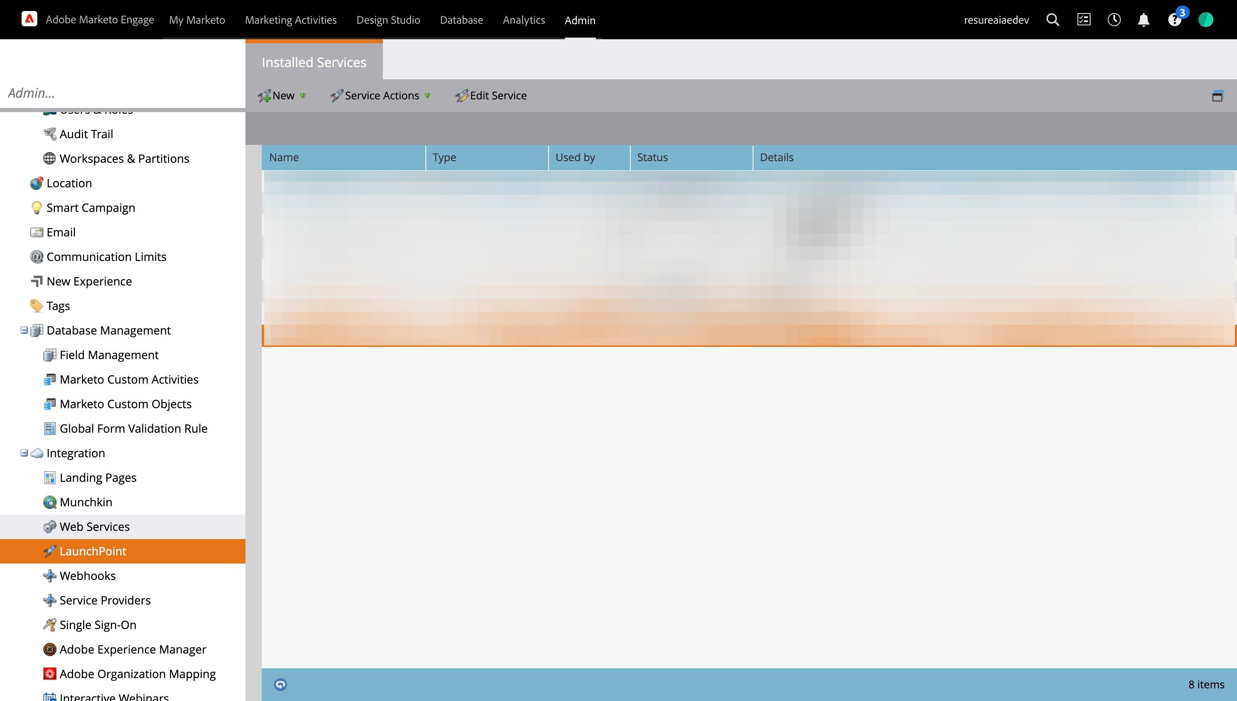Click the refresh icon in grid footer
1237x701 pixels.
coord(280,684)
